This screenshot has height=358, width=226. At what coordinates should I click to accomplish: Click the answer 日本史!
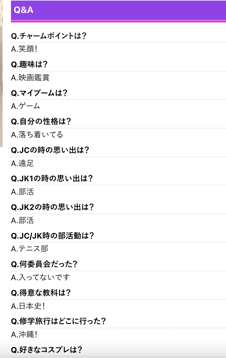(28, 306)
